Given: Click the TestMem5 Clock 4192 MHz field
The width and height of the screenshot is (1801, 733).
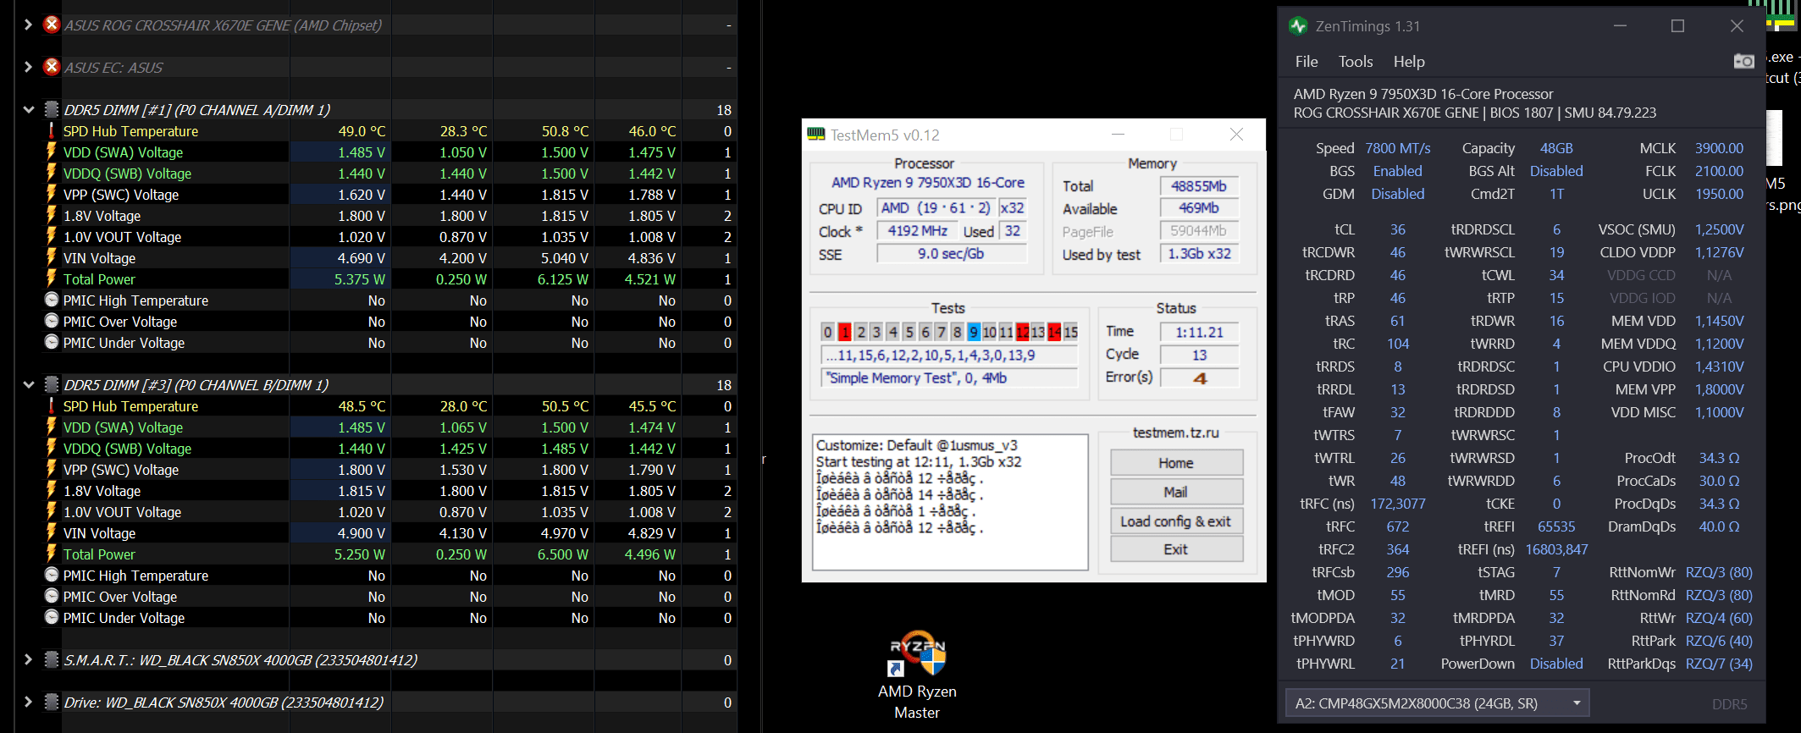Looking at the screenshot, I should pyautogui.click(x=917, y=231).
